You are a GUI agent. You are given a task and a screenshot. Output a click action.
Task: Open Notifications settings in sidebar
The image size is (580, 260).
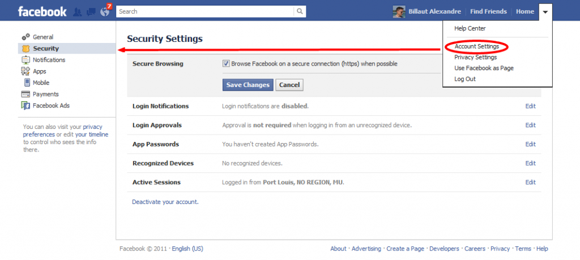pos(49,60)
